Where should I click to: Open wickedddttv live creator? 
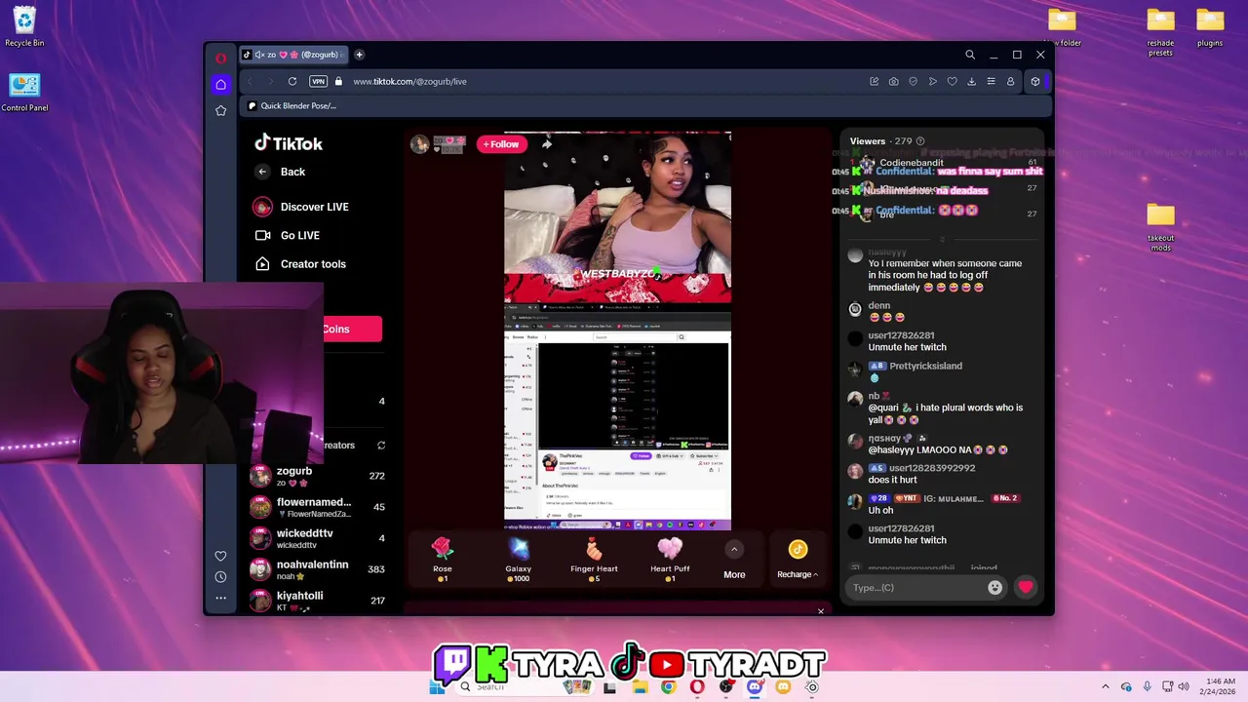[318, 538]
